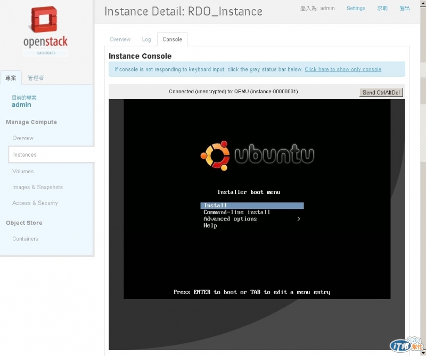The height and width of the screenshot is (356, 426).
Task: Click the Manage Compute heading
Action: click(31, 122)
